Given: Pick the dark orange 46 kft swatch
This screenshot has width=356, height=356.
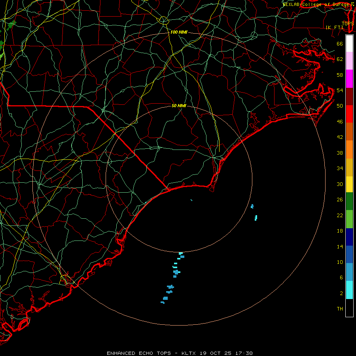Looking at the screenshot, I should (349, 131).
